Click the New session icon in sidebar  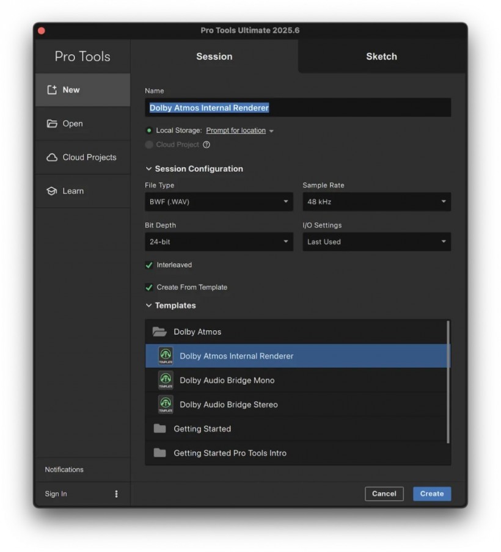point(52,90)
